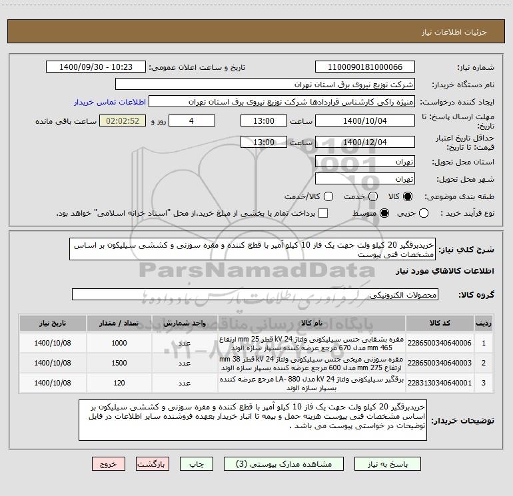Click the اطلاعات کالاهای مورد نیاز heading
Screen dimensions: 513x496
click(x=444, y=271)
